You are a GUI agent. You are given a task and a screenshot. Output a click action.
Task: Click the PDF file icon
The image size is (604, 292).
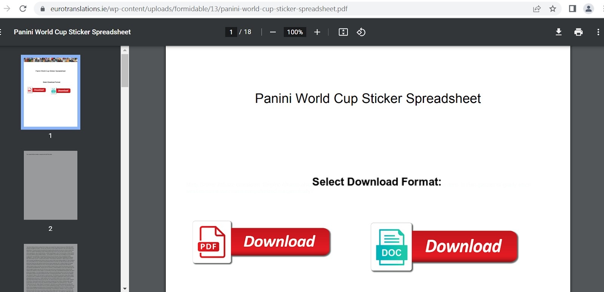[x=212, y=242]
